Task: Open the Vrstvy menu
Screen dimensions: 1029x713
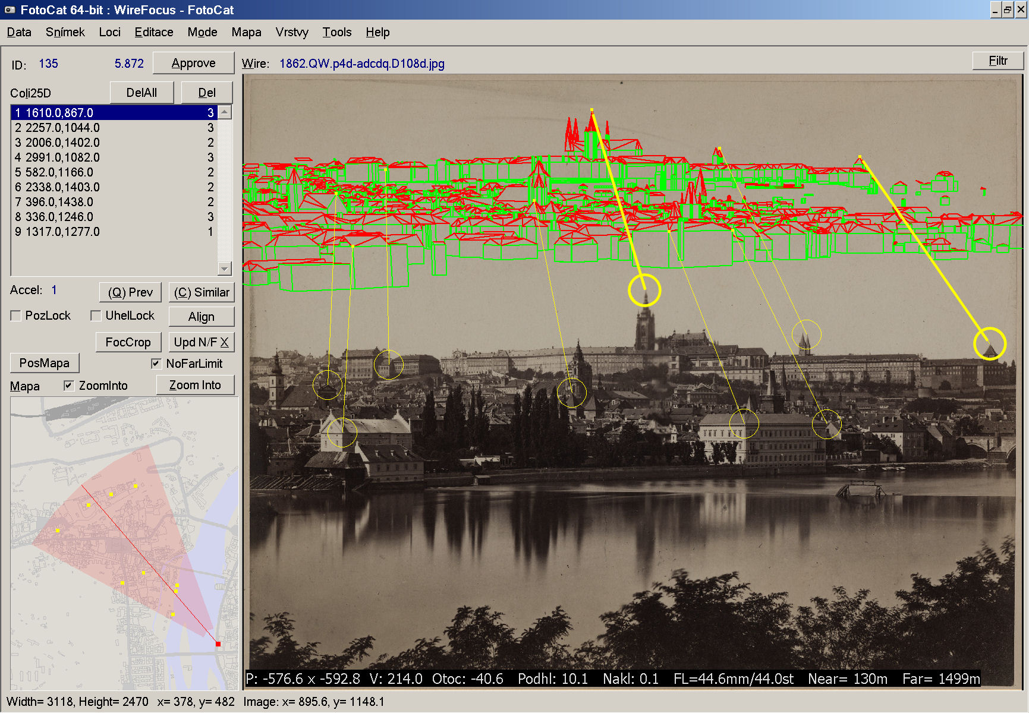Action: coord(292,32)
